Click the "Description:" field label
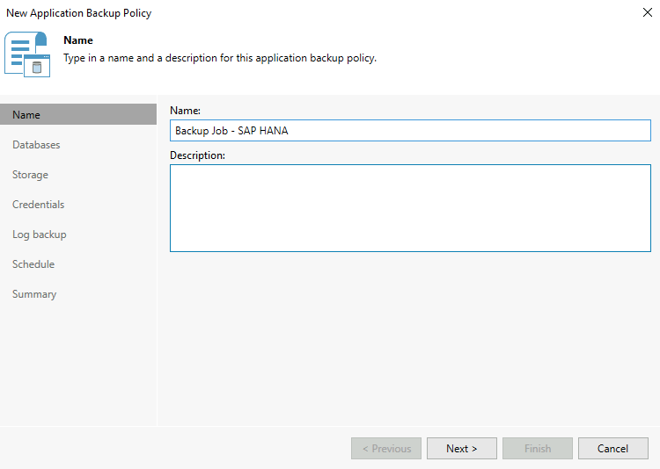 [197, 155]
